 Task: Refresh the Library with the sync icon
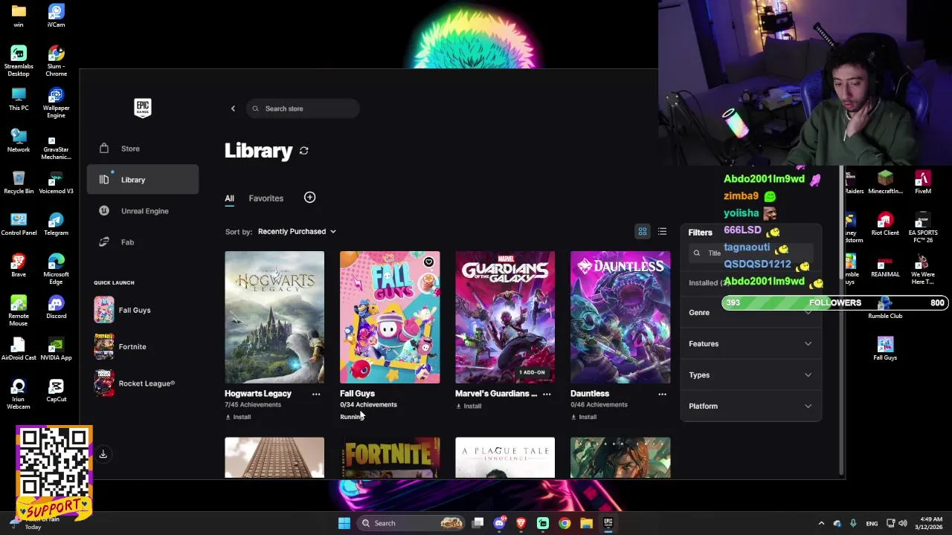(x=304, y=151)
